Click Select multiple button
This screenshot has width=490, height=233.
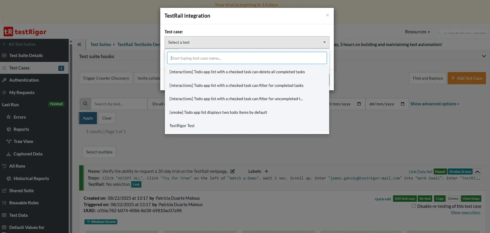[99, 152]
